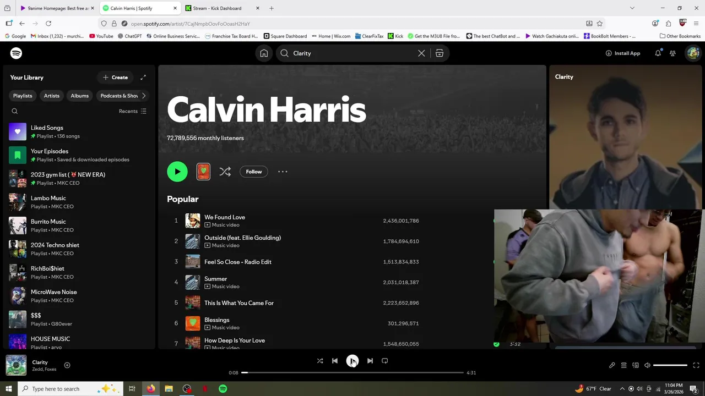Image resolution: width=705 pixels, height=396 pixels.
Task: Go to Spotify Home button
Action: point(264,53)
